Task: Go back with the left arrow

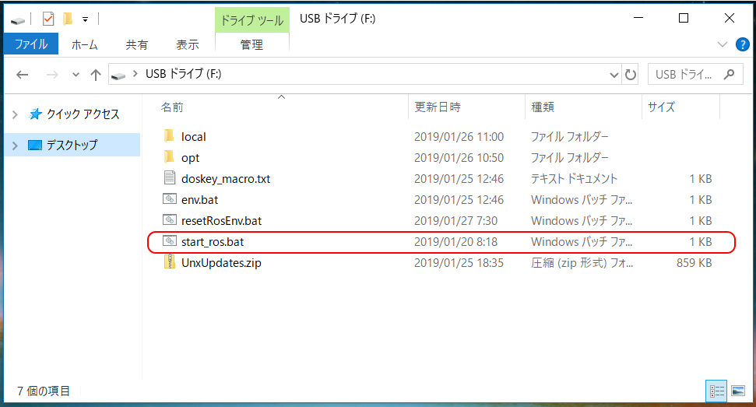Action: click(22, 74)
